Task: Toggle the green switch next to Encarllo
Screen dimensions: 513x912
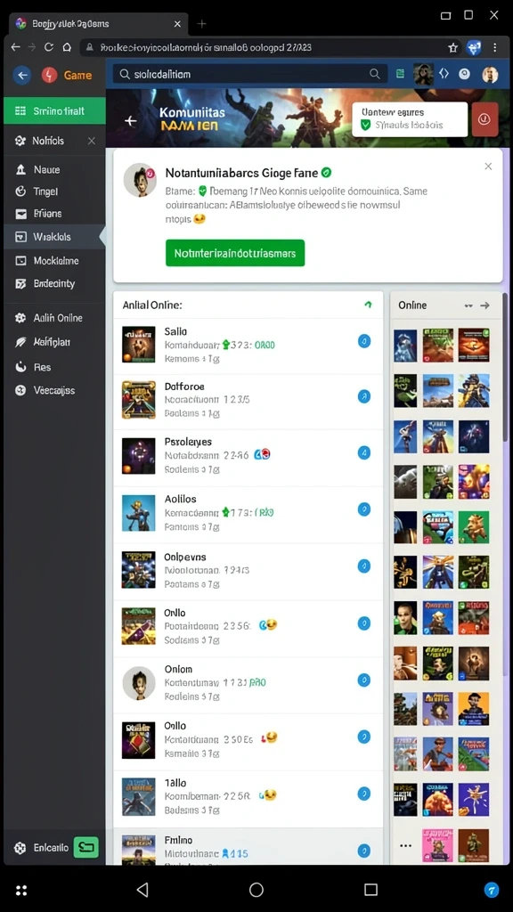Action: point(86,847)
